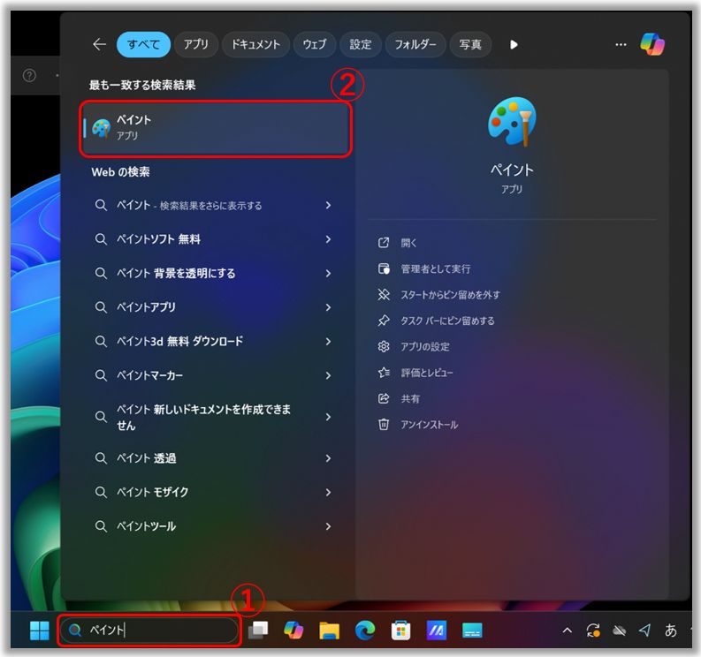This screenshot has width=701, height=657.
Task: Expand ペイントアプリ suggestion arrow
Action: click(x=328, y=307)
